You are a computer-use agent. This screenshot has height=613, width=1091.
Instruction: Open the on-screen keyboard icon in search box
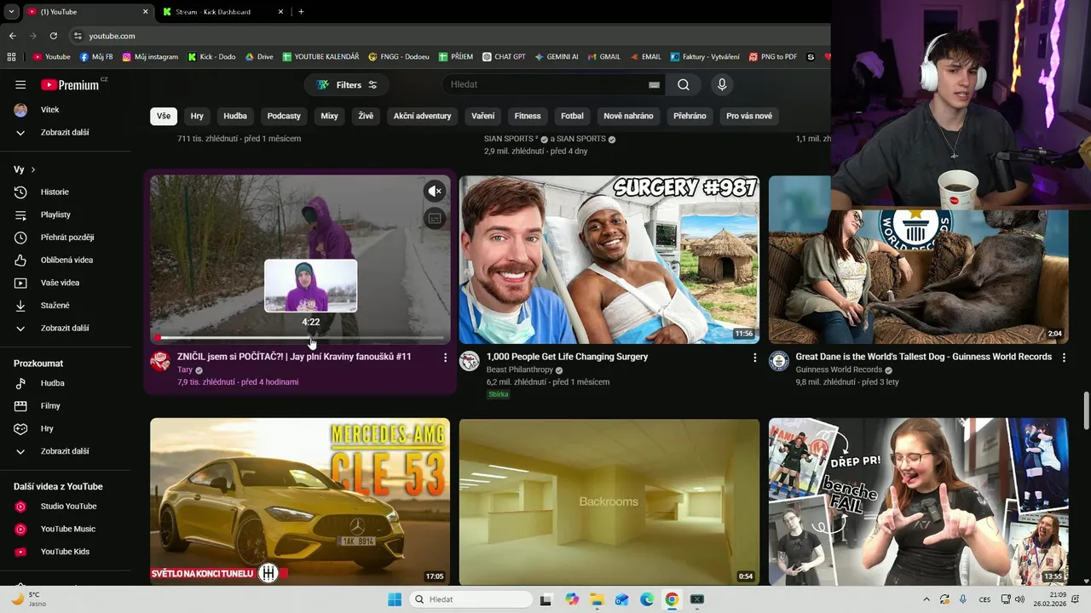tap(654, 85)
